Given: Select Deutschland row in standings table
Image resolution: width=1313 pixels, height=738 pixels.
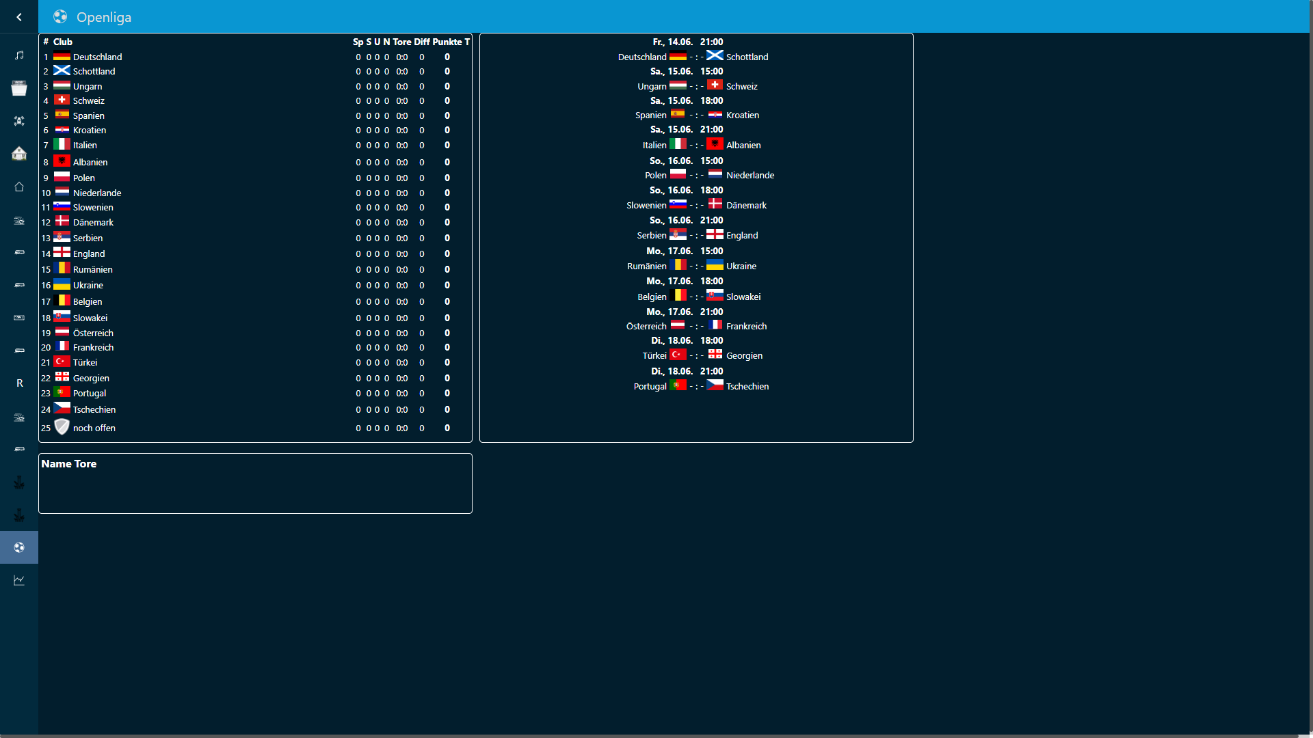Looking at the screenshot, I should tap(97, 57).
